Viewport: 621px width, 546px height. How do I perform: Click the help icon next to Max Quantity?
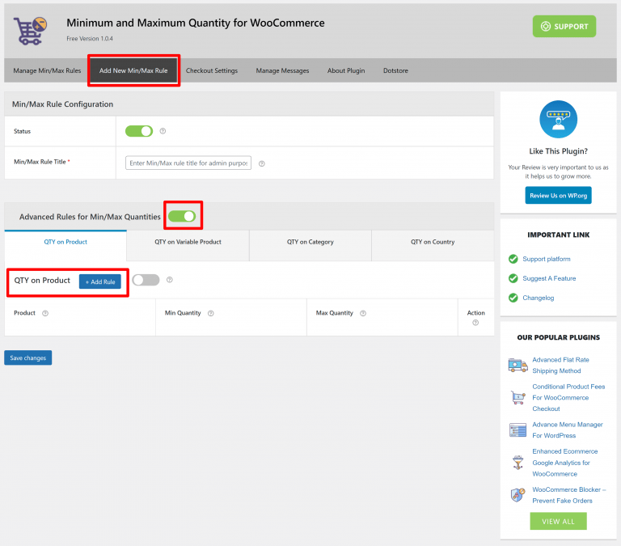363,313
